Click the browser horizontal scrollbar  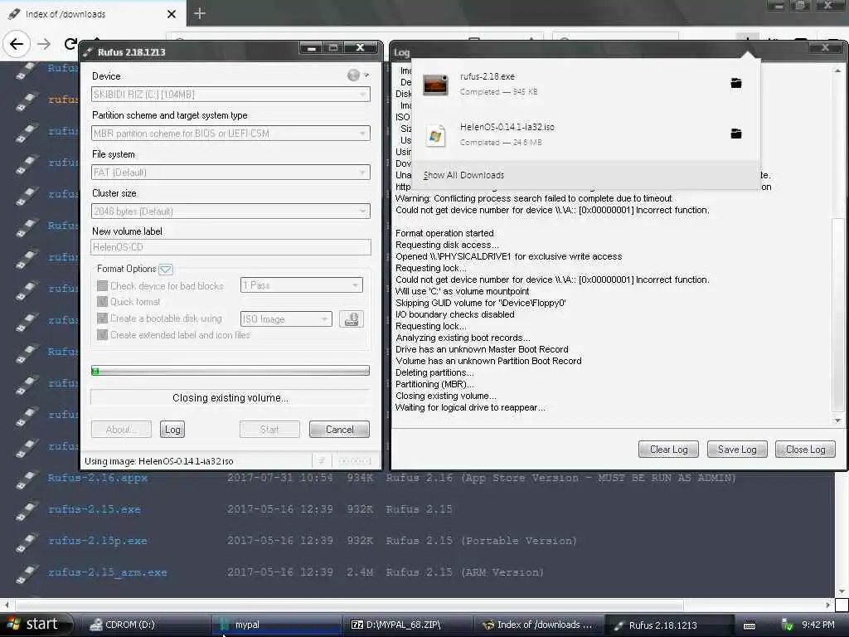(x=417, y=604)
